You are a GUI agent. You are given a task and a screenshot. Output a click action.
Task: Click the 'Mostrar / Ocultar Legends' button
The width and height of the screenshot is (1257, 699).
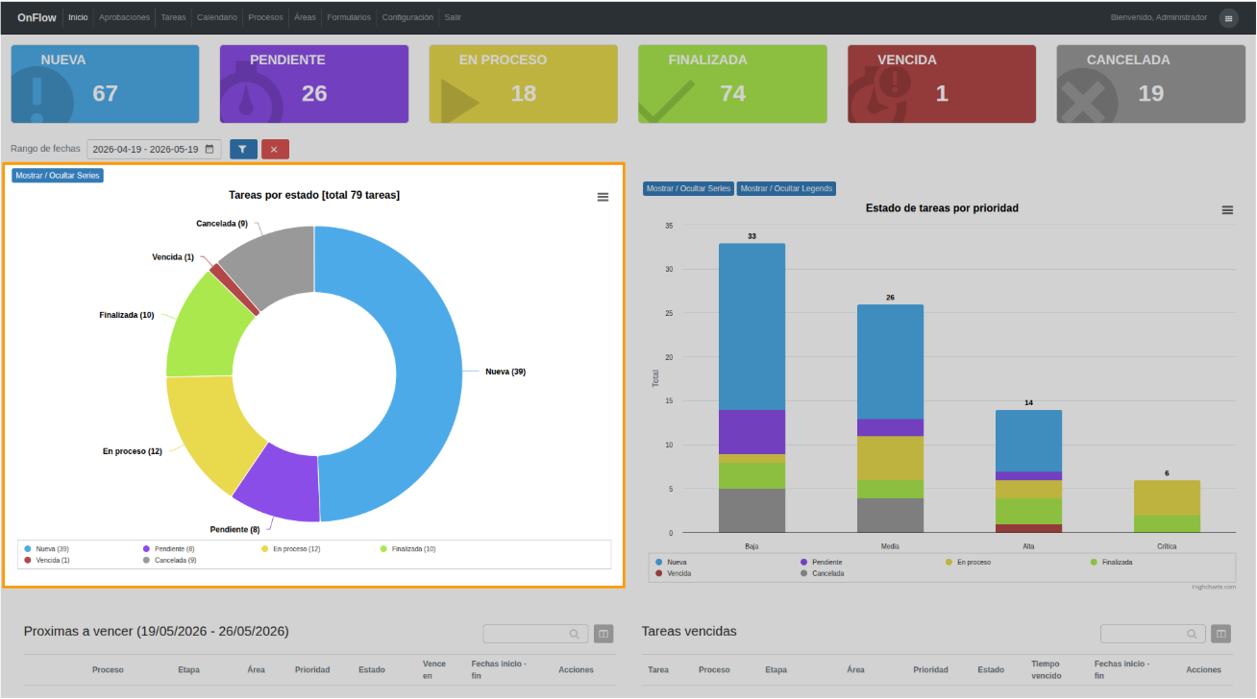tap(786, 189)
